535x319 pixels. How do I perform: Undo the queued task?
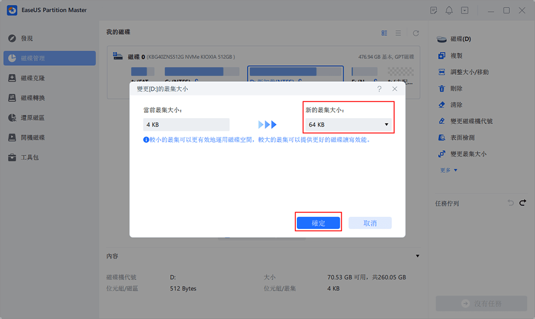pyautogui.click(x=510, y=203)
